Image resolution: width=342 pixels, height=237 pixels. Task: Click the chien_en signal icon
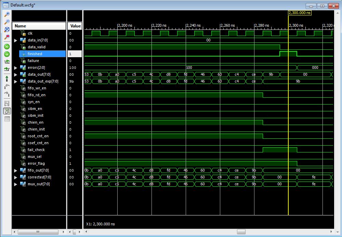(23, 122)
